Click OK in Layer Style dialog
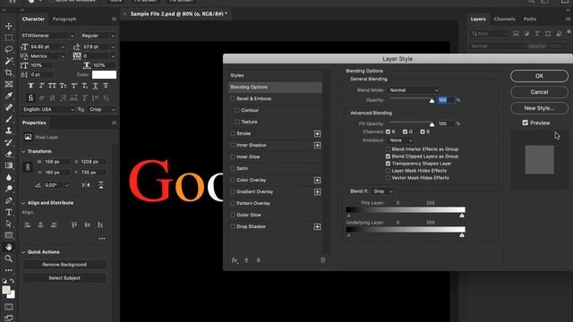The image size is (573, 322). [539, 76]
